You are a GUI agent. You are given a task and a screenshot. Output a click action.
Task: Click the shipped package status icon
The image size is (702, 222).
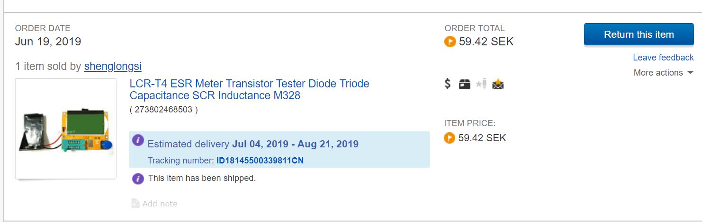tap(465, 85)
